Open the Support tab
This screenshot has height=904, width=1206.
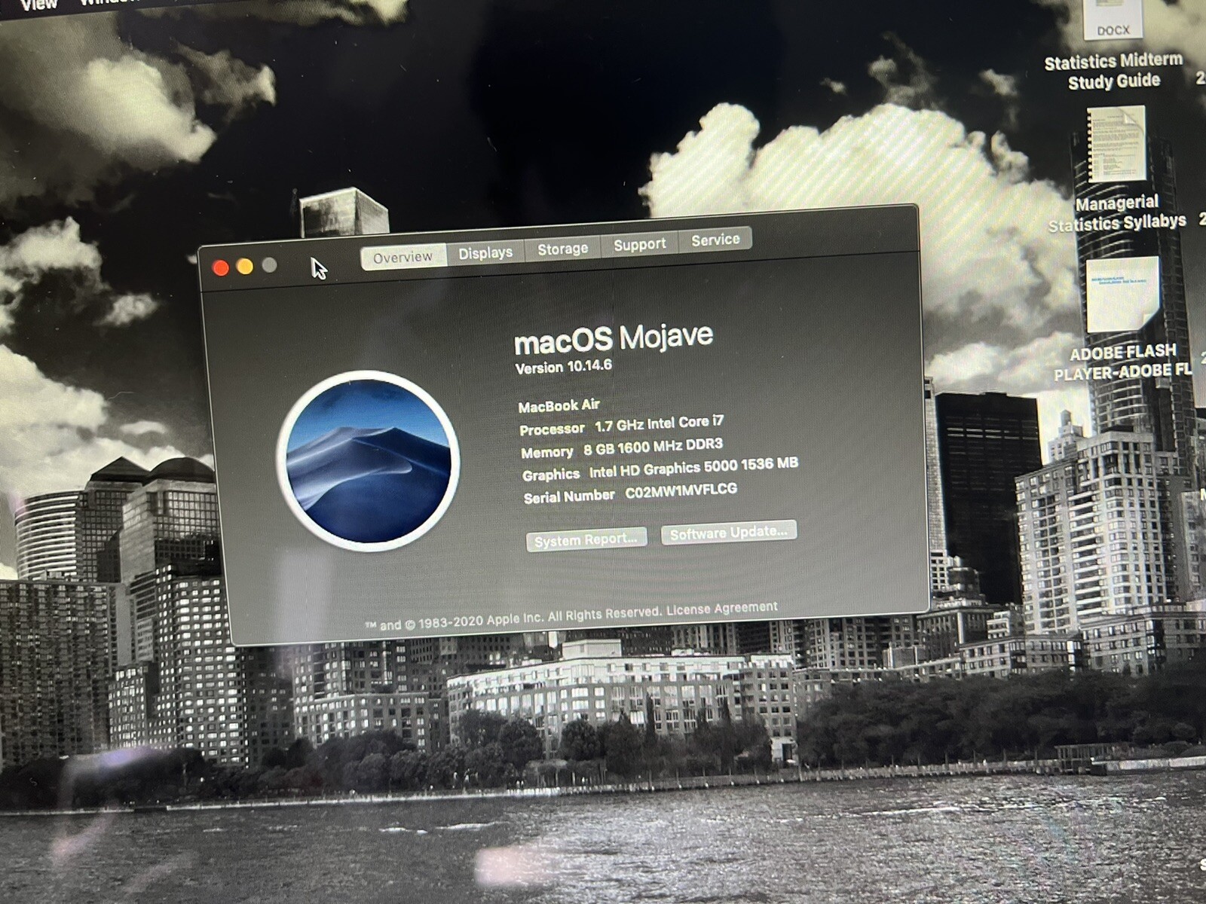click(639, 244)
